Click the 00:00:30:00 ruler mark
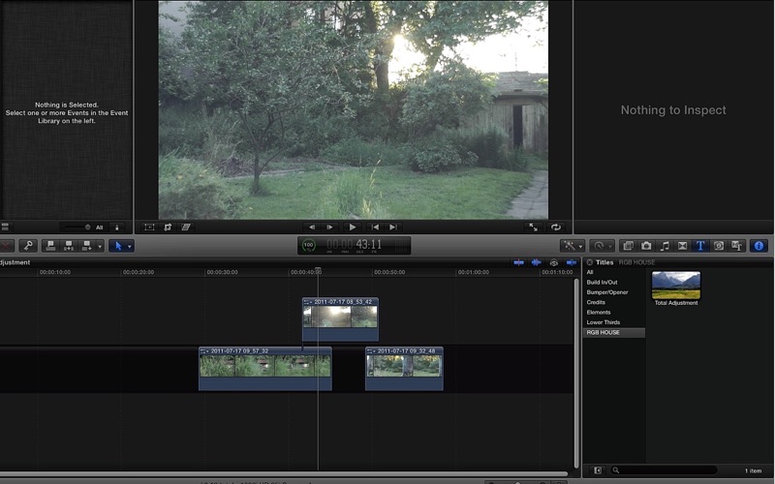The height and width of the screenshot is (484, 775). coord(222,272)
